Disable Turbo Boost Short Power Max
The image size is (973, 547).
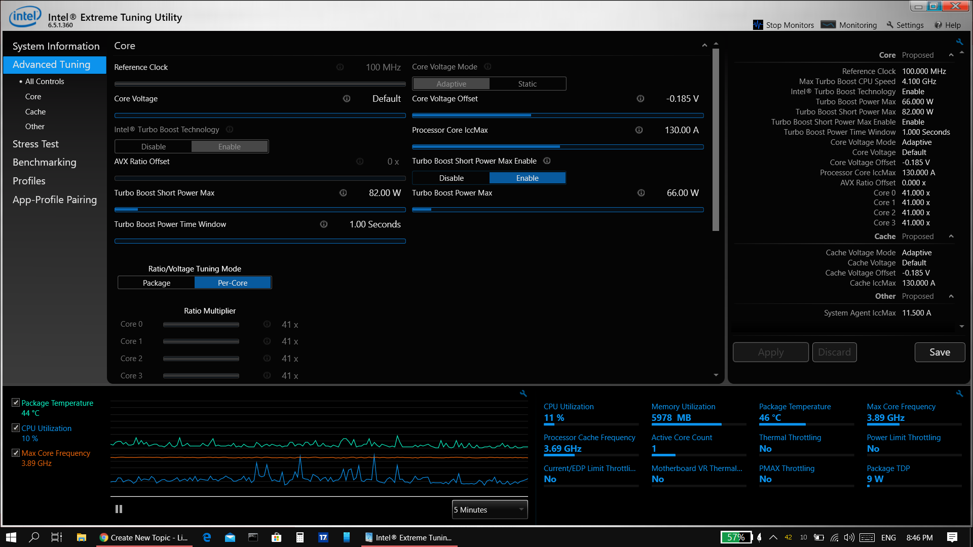[451, 178]
